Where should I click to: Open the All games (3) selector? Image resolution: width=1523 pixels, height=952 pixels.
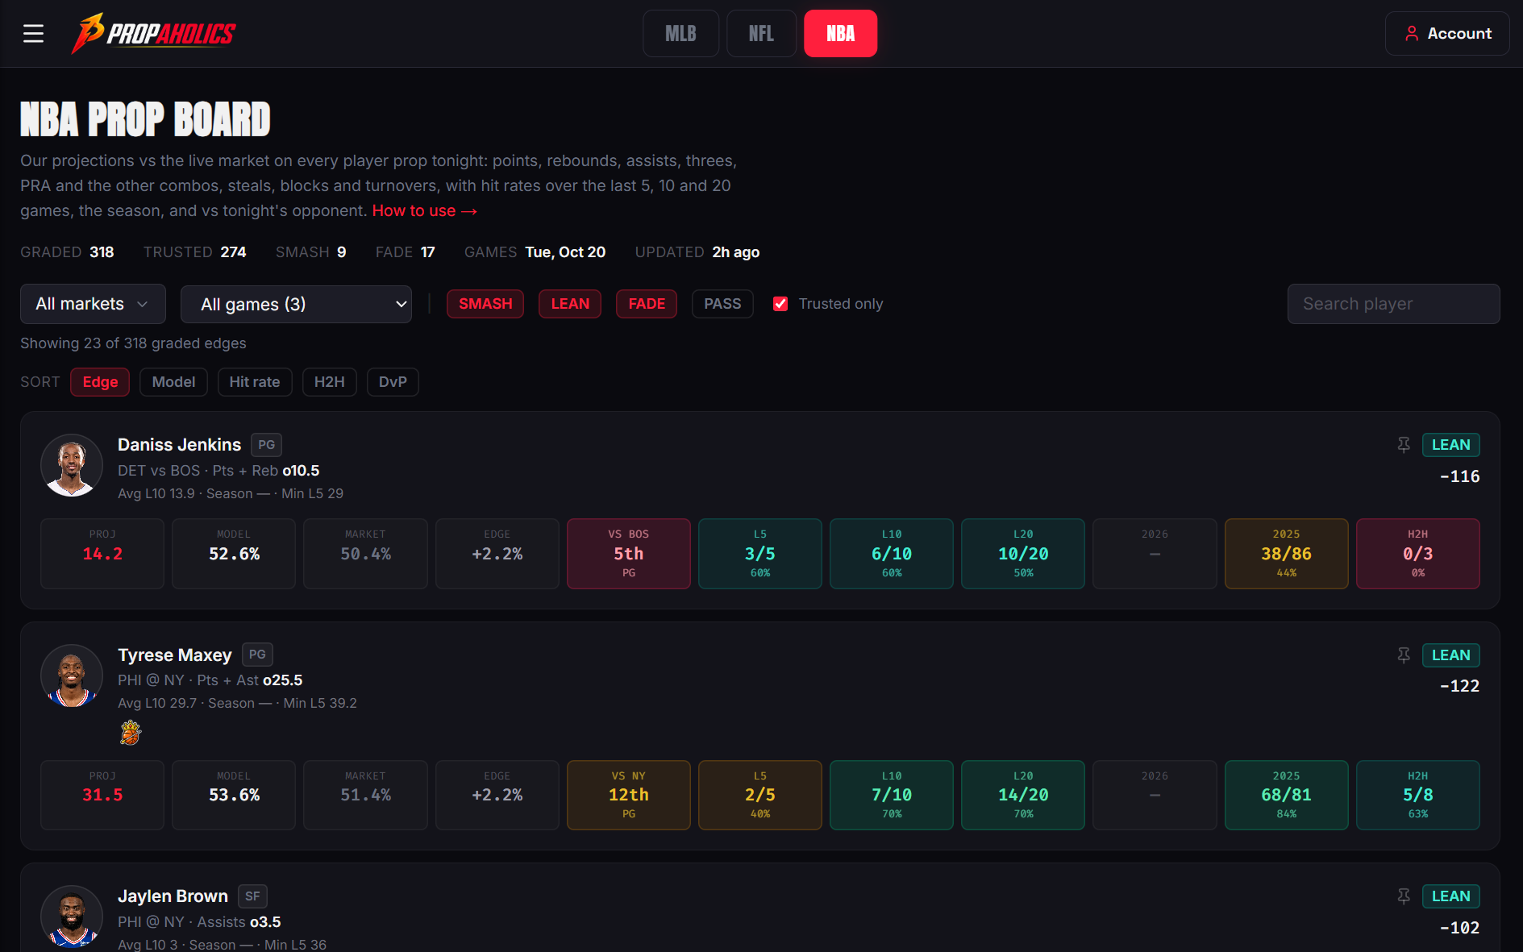[x=296, y=305]
